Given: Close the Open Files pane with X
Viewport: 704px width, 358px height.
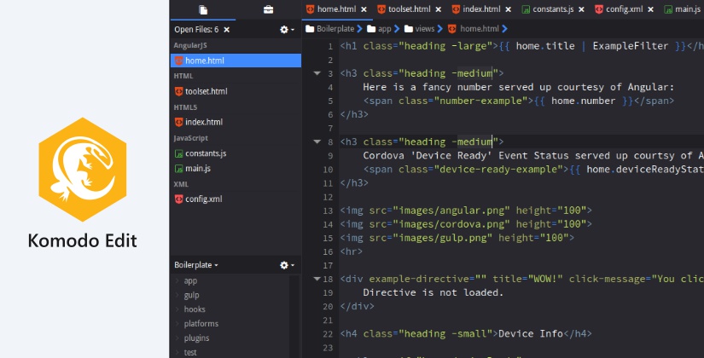Looking at the screenshot, I should pyautogui.click(x=226, y=29).
